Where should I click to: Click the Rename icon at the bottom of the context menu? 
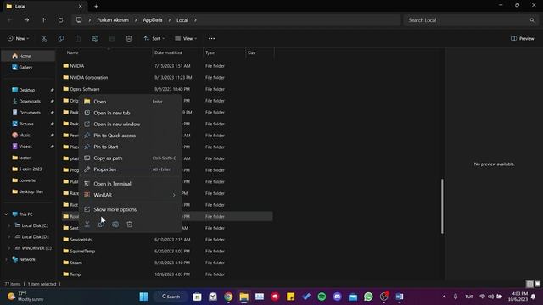[x=115, y=225]
